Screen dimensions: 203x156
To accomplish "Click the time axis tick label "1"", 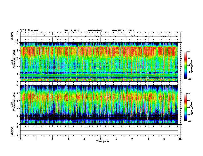I will coord(36,139).
